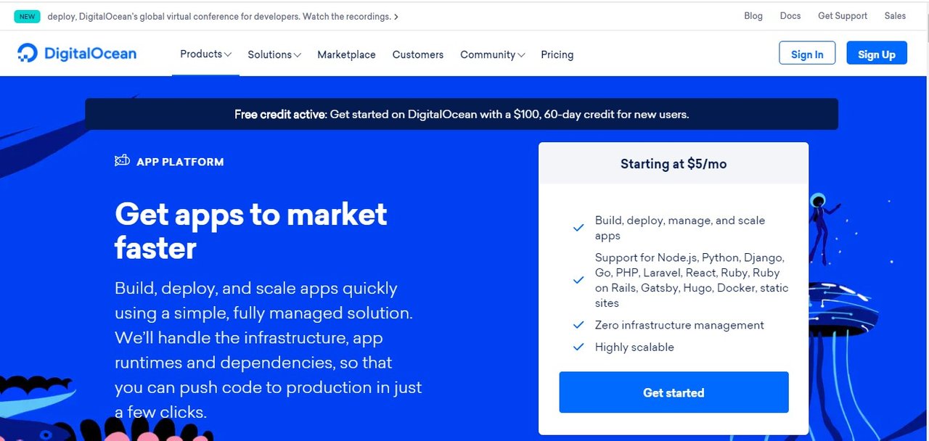This screenshot has height=441, width=929.
Task: Click the App Platform icon
Action: point(122,161)
